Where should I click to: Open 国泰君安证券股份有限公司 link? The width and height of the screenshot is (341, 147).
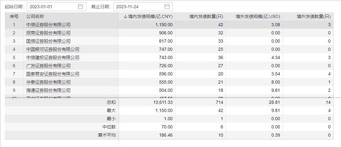click(x=53, y=74)
